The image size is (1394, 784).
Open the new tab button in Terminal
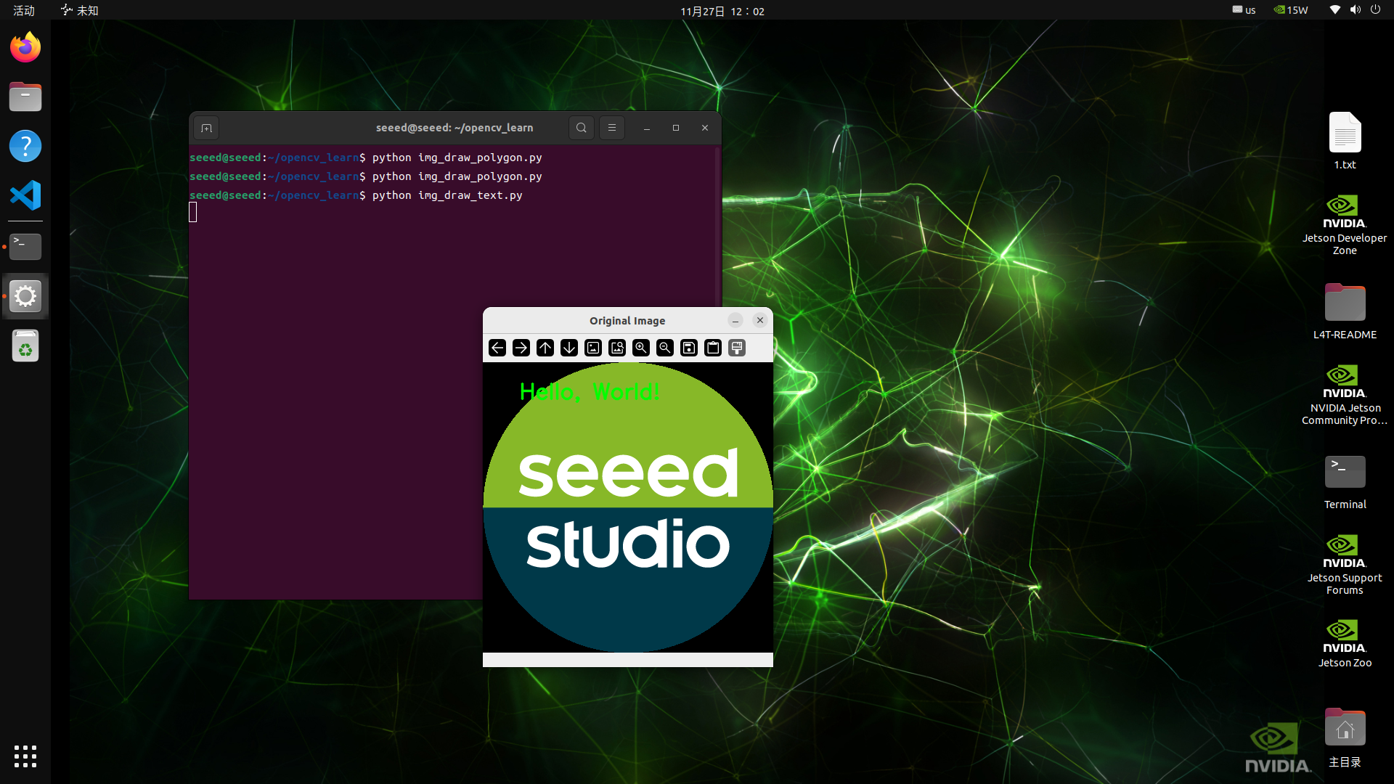[207, 128]
